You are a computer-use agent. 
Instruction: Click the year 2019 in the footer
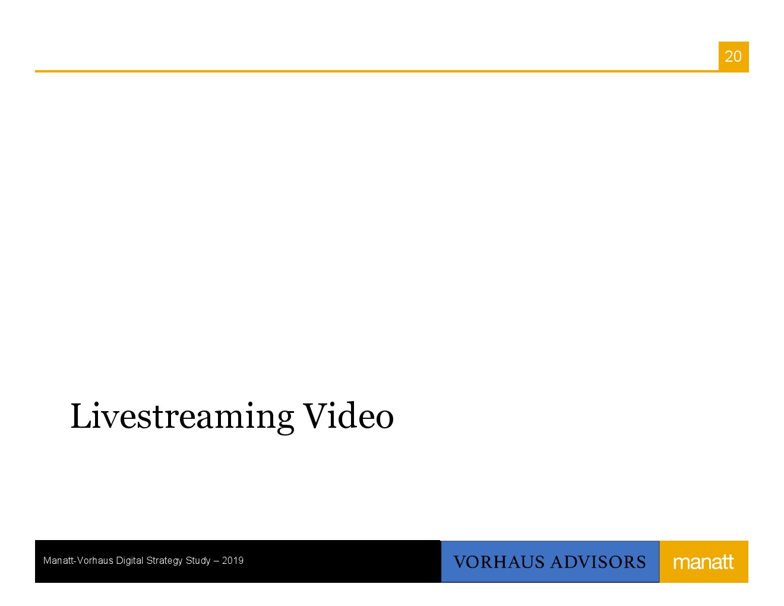pyautogui.click(x=233, y=560)
